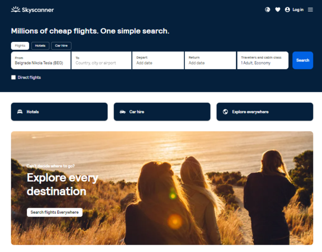Screen dimensions: 322x252
Task: Switch to the Car hire tab
Action: pos(61,46)
